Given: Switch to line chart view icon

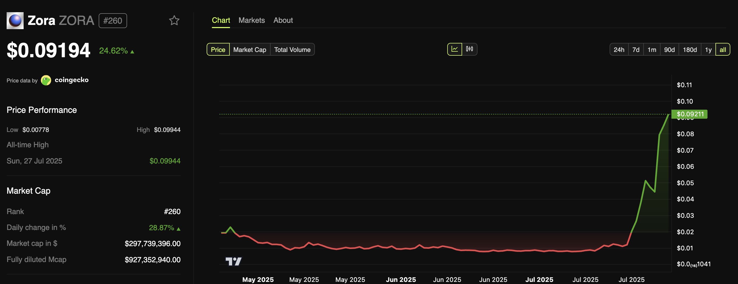Looking at the screenshot, I should point(455,49).
